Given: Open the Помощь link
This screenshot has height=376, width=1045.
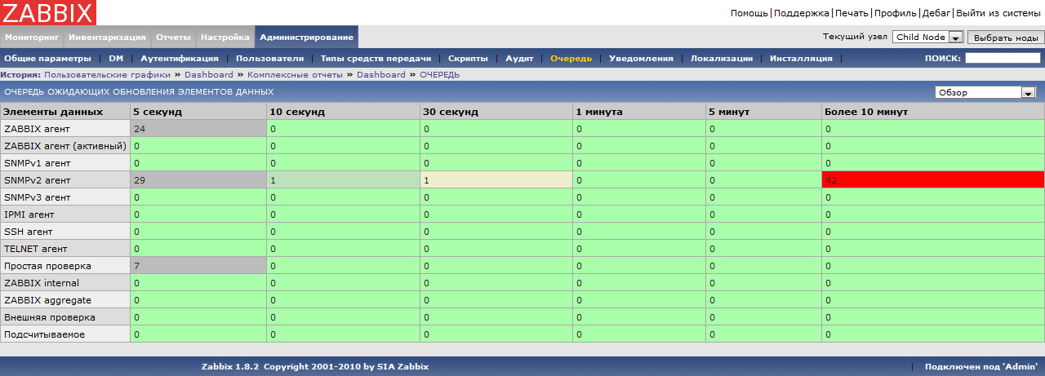Looking at the screenshot, I should click(749, 14).
